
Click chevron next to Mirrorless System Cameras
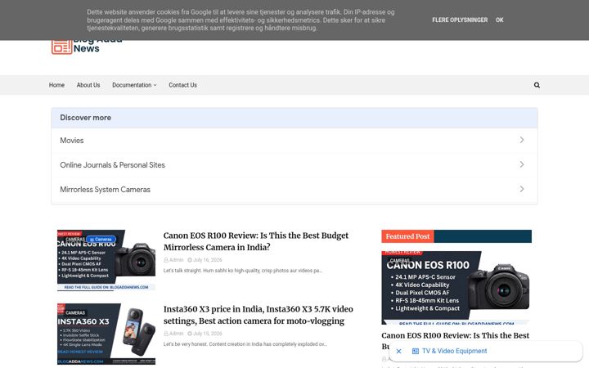[522, 189]
